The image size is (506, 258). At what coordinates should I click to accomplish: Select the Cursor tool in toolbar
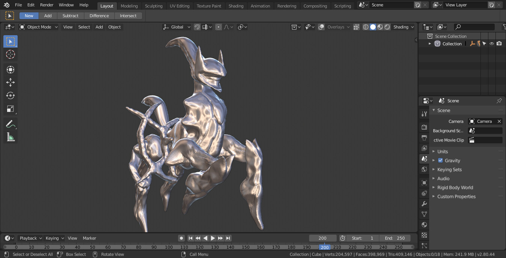coord(10,54)
